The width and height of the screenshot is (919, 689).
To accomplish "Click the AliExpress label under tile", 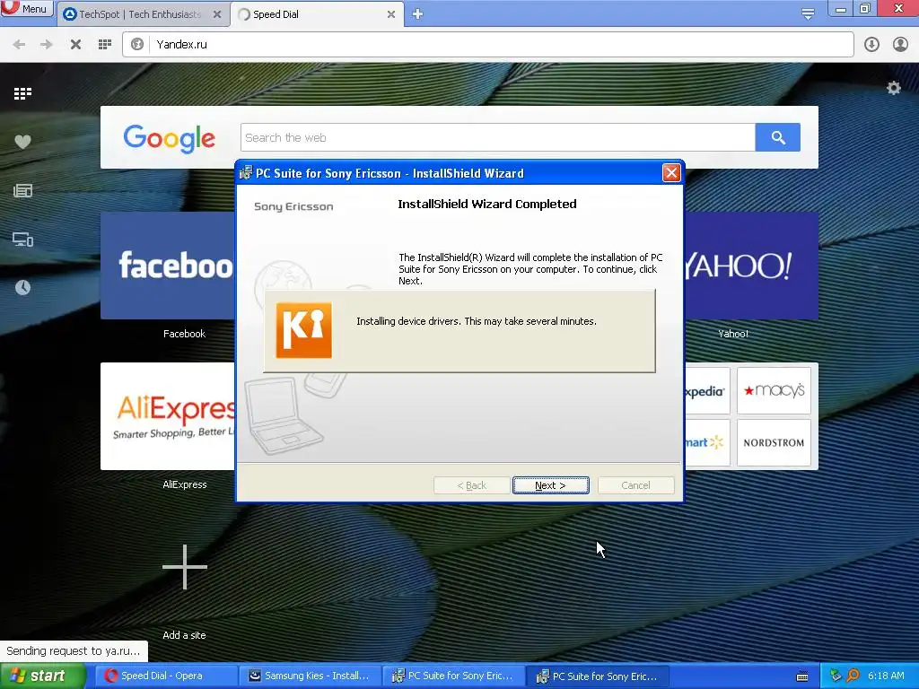I will 185,484.
